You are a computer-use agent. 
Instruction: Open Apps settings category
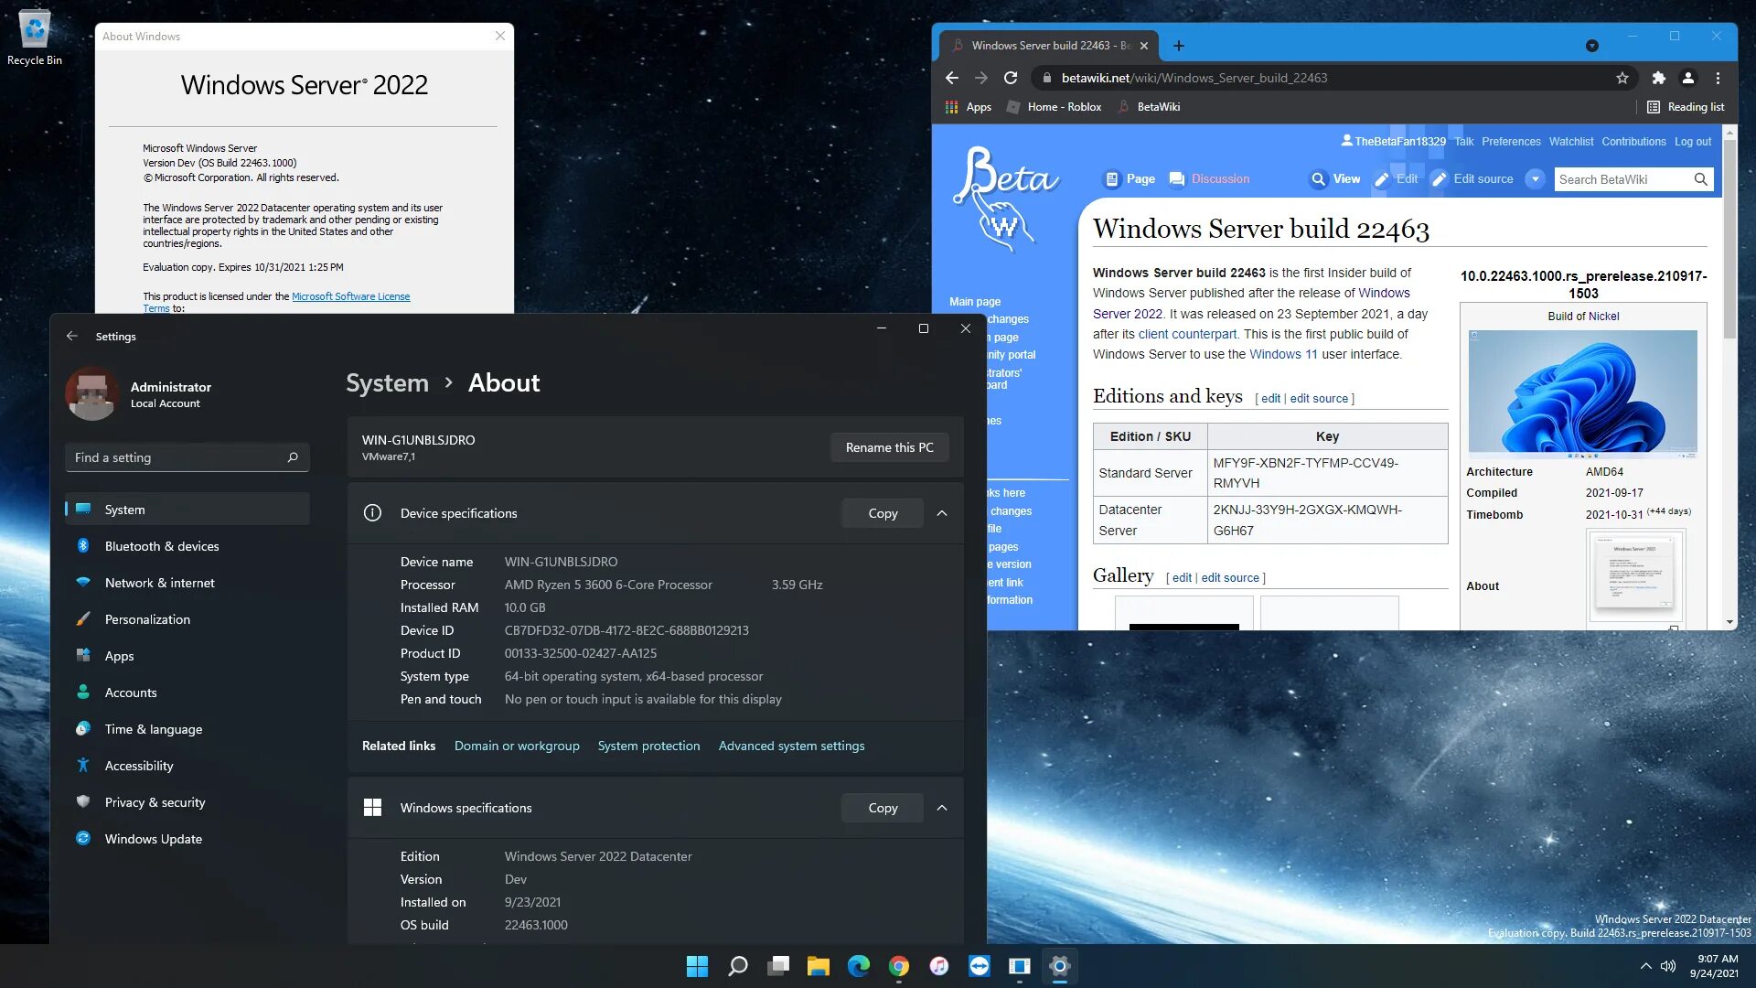187,656
